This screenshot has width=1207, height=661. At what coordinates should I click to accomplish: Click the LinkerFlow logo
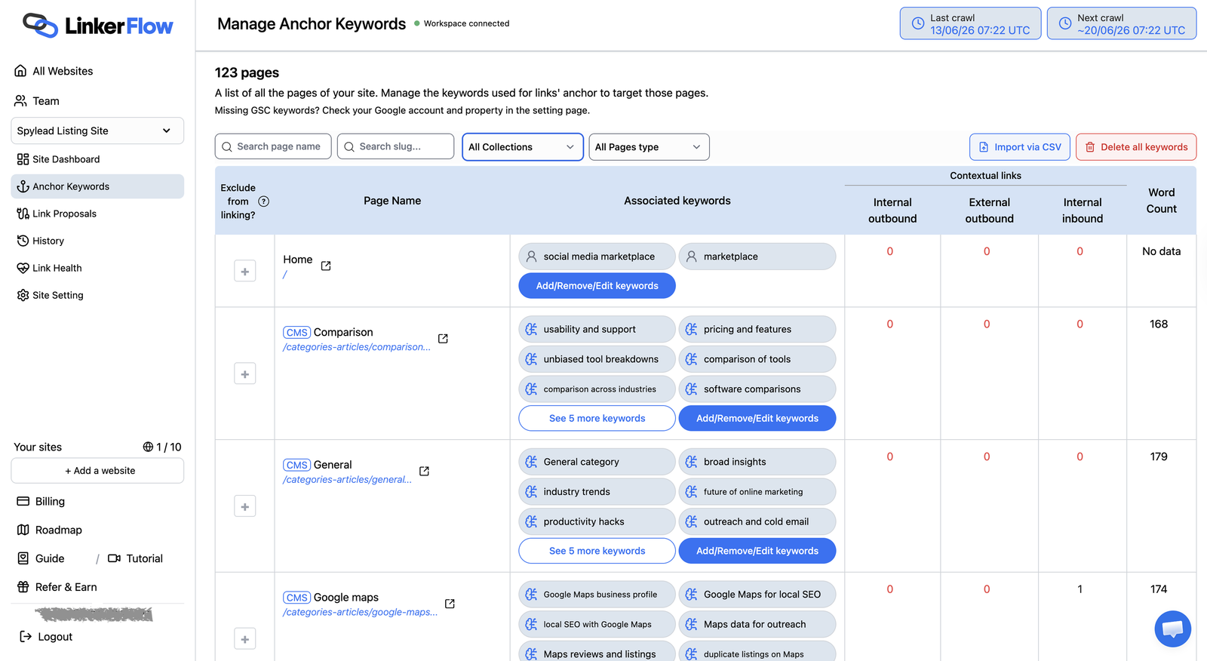tap(97, 26)
